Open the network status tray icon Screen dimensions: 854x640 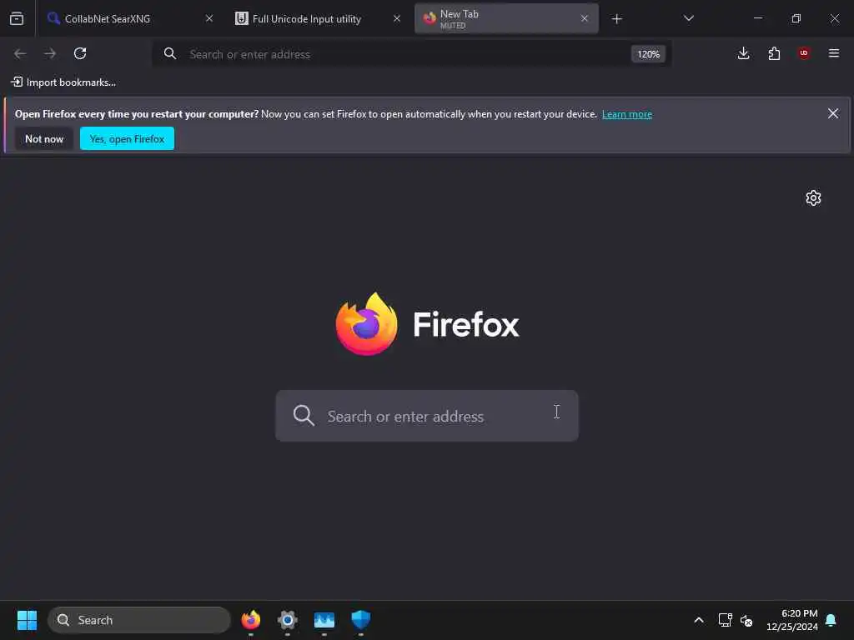(x=725, y=620)
